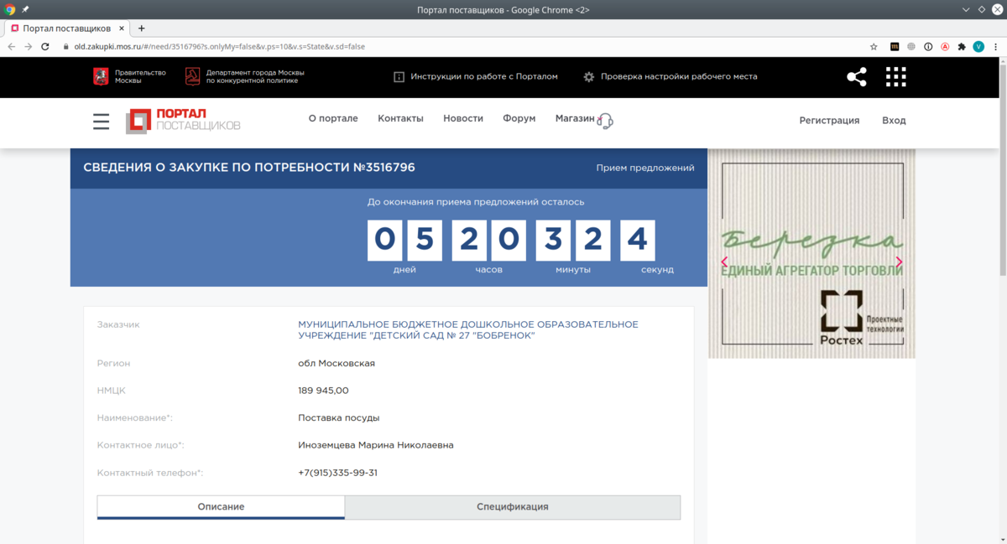Open the Новости menu item
Screen dimensions: 1007x544
tap(463, 118)
